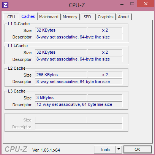The width and height of the screenshot is (155, 155).
Task: Confirm with the OK button
Action: coord(138,149)
